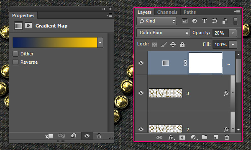Viewport: 251px width, 150px height.
Task: Add layer mask from Layers panel bottom
Action: tap(182, 137)
